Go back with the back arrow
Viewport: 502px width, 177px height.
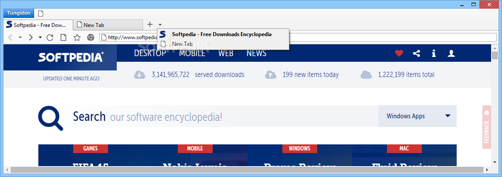coord(10,37)
